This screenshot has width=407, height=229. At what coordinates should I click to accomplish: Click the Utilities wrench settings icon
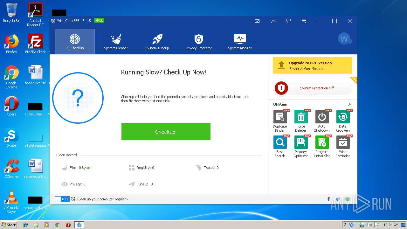pyautogui.click(x=349, y=104)
